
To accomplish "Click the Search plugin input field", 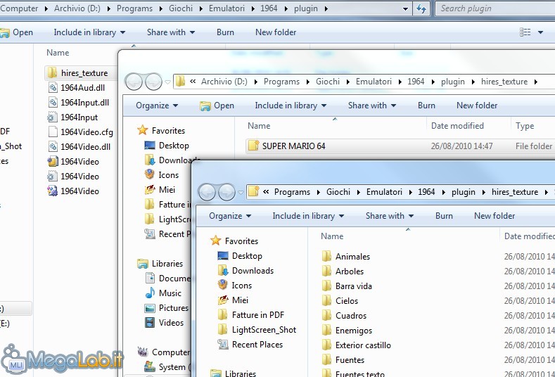I will pos(491,8).
